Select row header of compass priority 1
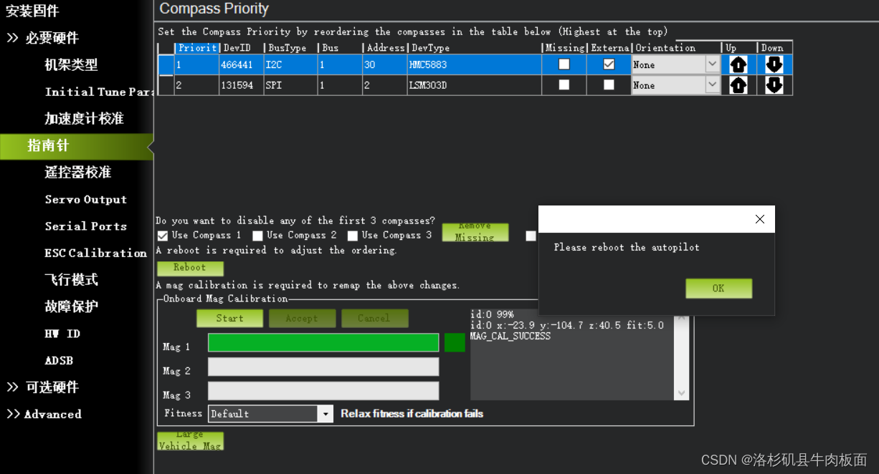Image resolution: width=879 pixels, height=474 pixels. pos(166,64)
